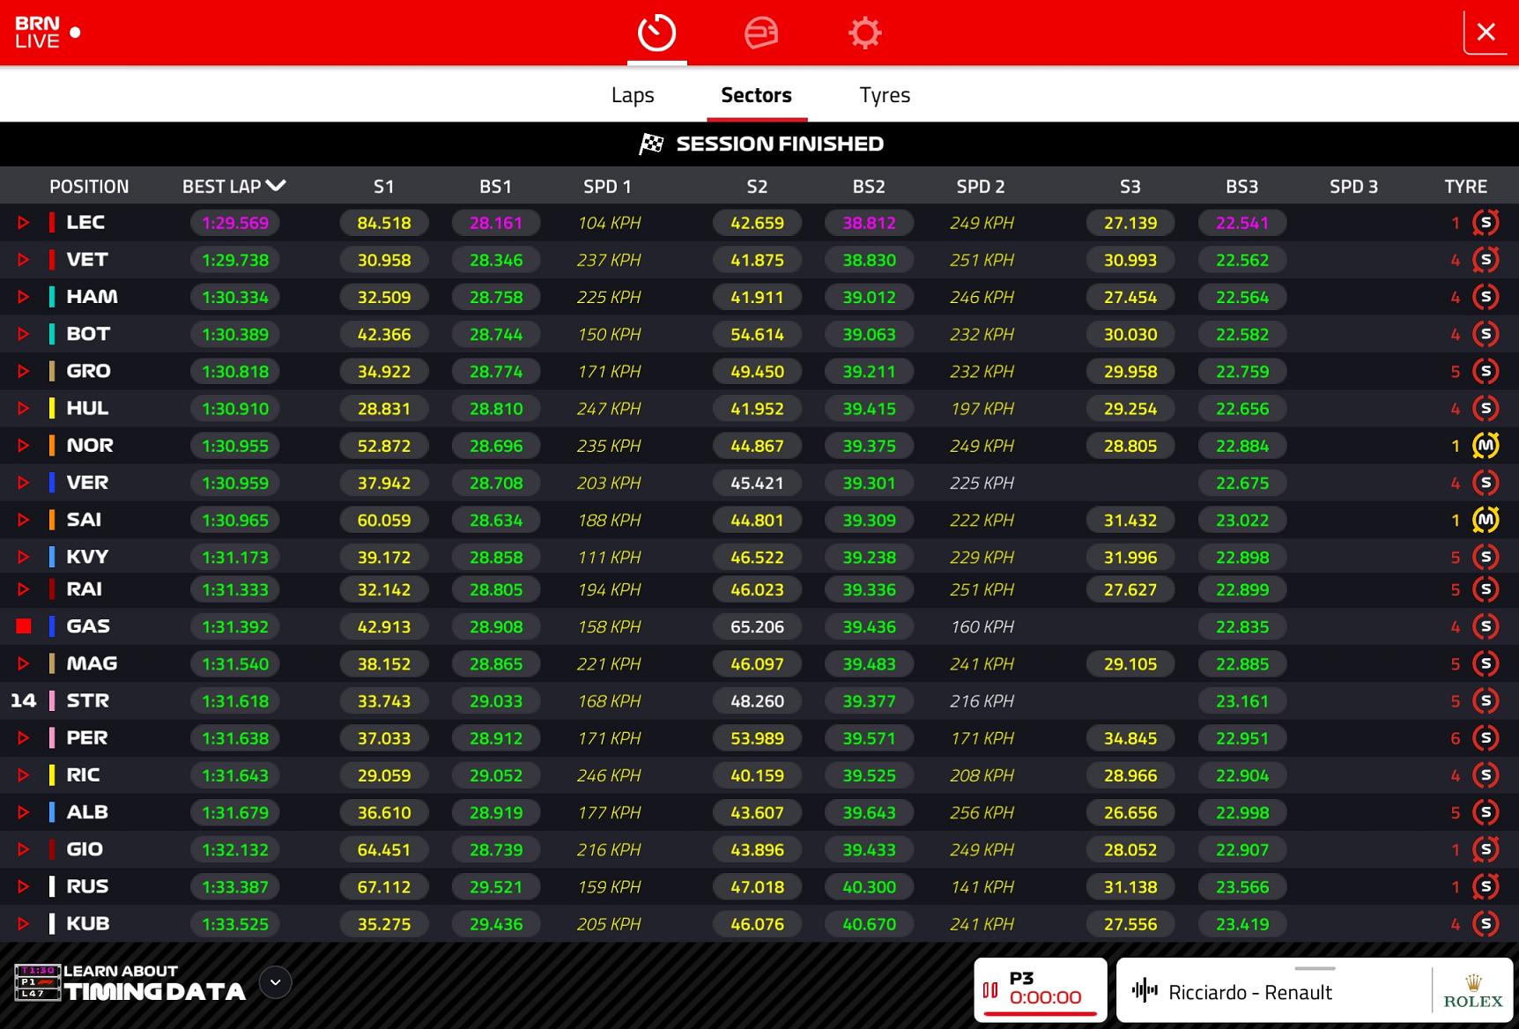Open the settings gear icon
This screenshot has width=1519, height=1029.
click(x=864, y=33)
